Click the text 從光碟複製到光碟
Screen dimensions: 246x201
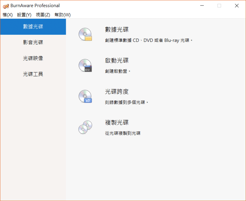123,133
